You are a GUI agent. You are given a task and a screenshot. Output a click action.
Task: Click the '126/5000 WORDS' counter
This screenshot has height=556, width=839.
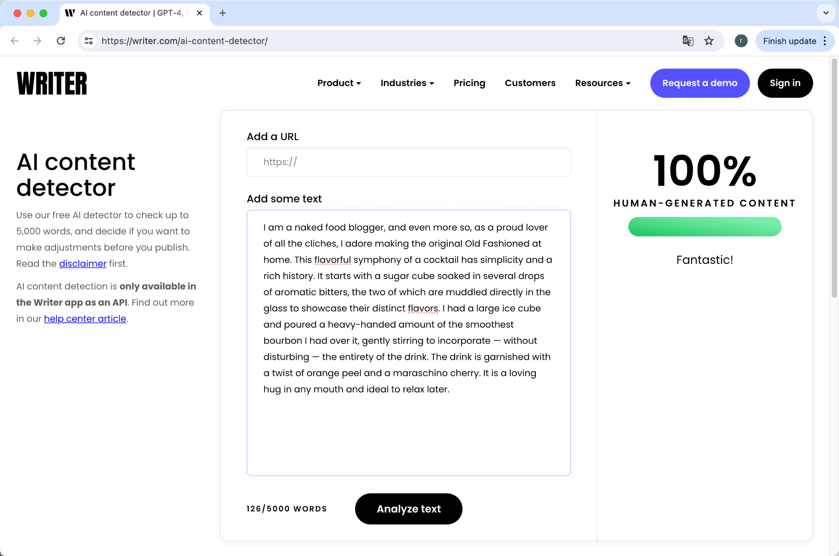pyautogui.click(x=287, y=509)
